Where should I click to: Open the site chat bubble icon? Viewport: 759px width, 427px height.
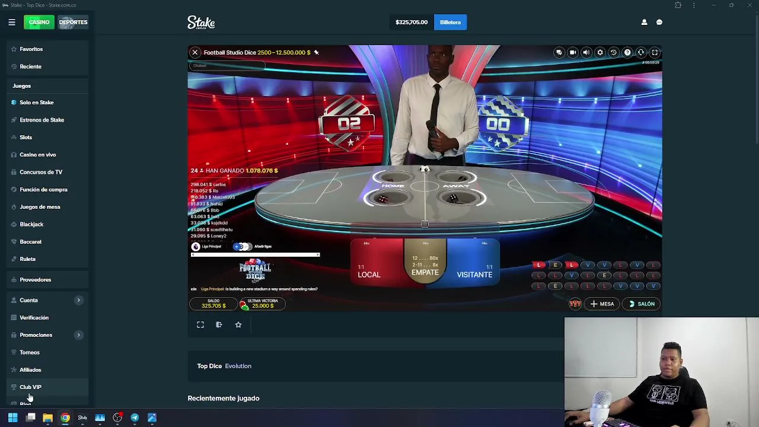pos(659,23)
